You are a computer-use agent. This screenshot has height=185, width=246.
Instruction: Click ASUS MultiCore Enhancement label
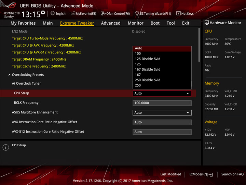click(35, 112)
